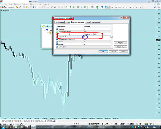
Task: Switch timeframe to H1
Action: pyautogui.click(x=126, y=7)
